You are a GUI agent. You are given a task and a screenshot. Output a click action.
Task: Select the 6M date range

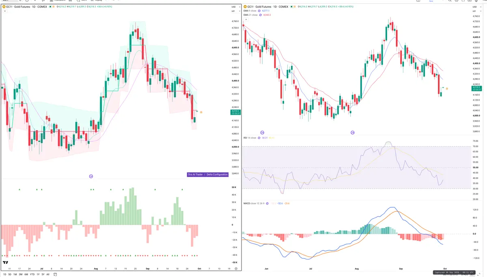point(26,275)
